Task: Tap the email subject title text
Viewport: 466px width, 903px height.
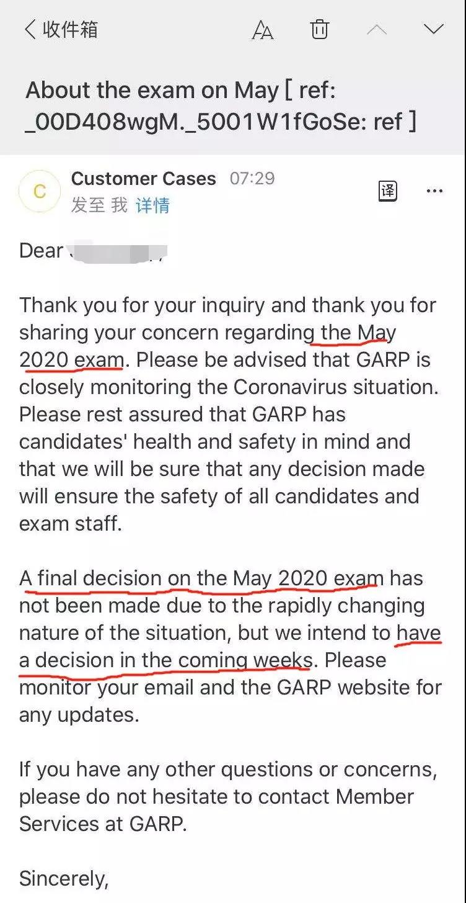Action: click(221, 106)
